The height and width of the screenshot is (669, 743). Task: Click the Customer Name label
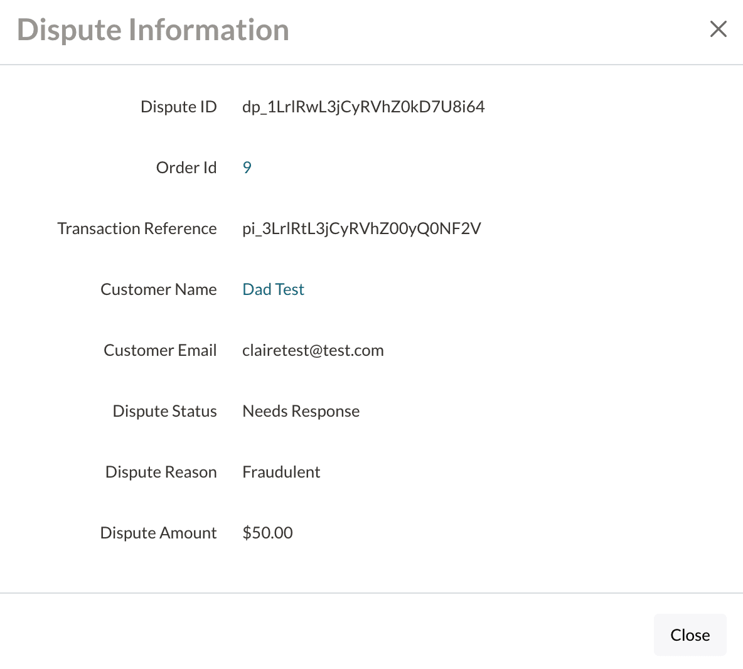point(158,289)
